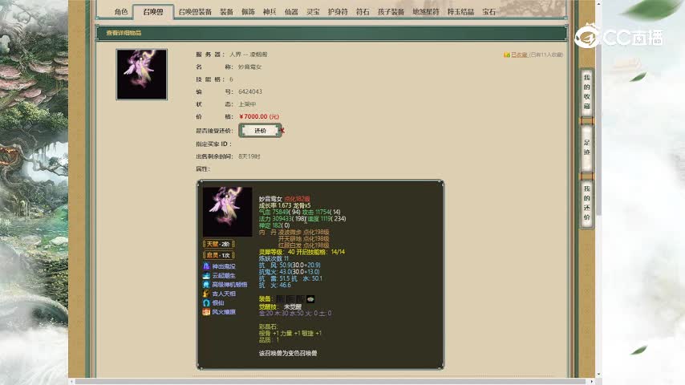Click the horizontal scrollbar left arrow

pos(71,382)
